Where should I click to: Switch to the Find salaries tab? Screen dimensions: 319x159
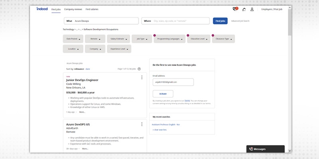point(92,9)
